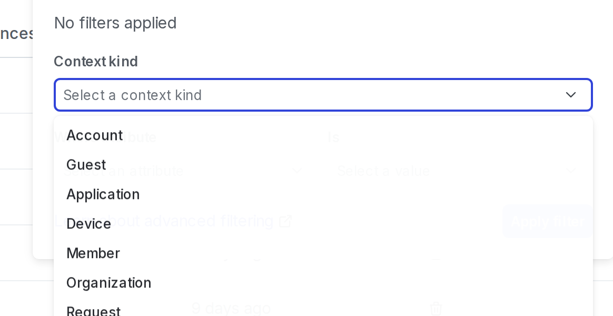Viewport: 613px width, 316px height.
Task: Select "Account" from the context kind list
Action: [x=94, y=135]
